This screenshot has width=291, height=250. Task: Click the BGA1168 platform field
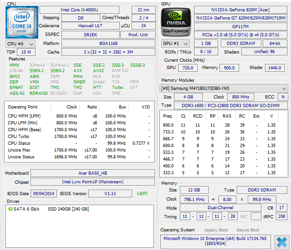point(108,44)
